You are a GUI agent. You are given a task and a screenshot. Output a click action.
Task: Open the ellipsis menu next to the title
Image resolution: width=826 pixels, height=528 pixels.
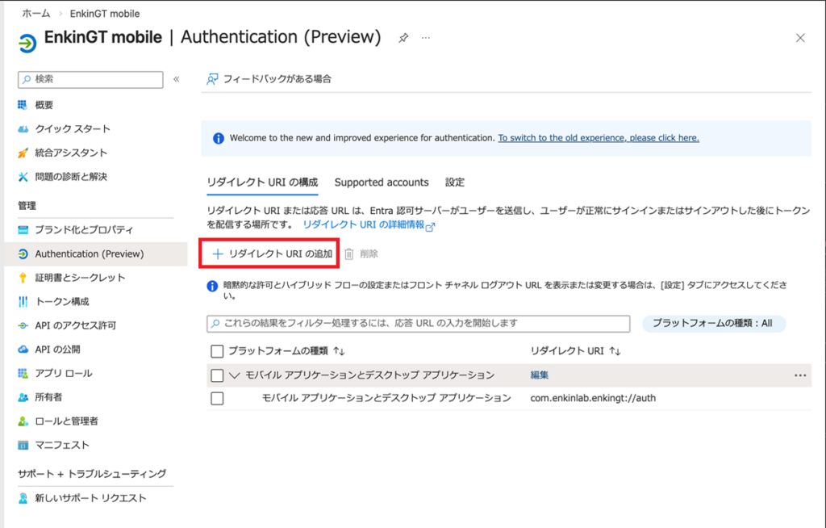click(426, 38)
